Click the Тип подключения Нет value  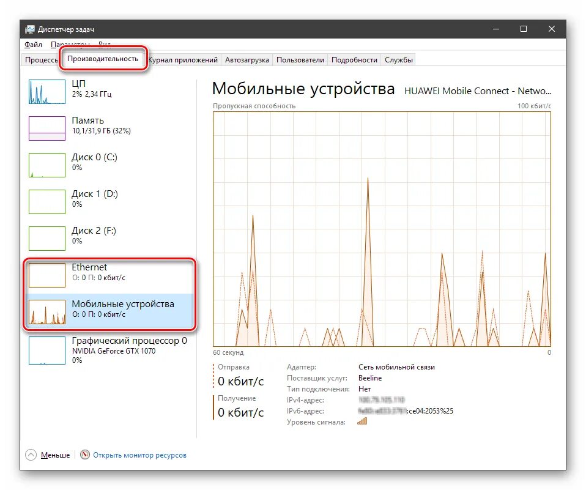click(x=365, y=388)
